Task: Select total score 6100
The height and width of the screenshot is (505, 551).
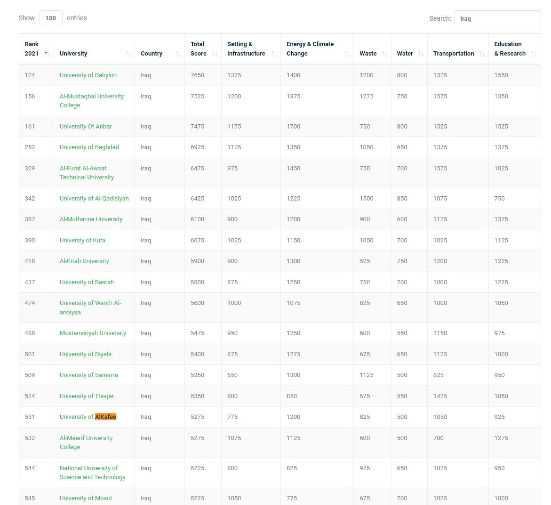Action: tap(198, 219)
